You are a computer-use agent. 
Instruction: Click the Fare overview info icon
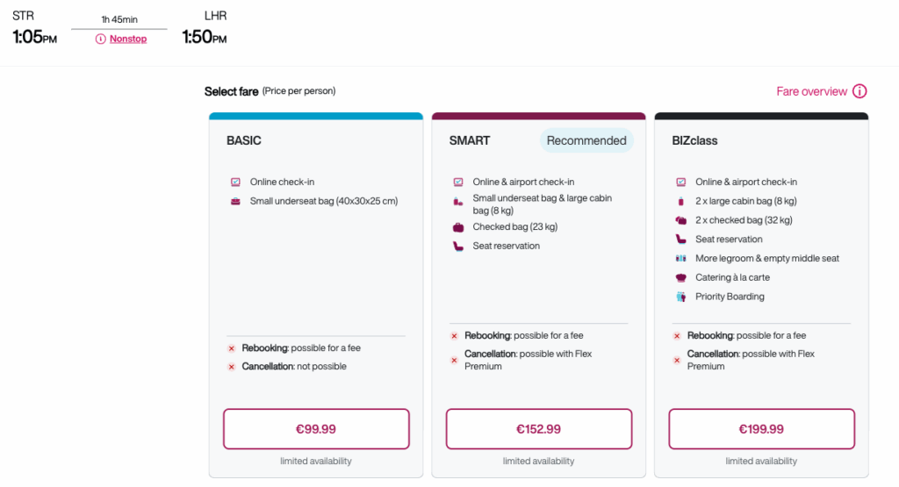[x=859, y=91]
